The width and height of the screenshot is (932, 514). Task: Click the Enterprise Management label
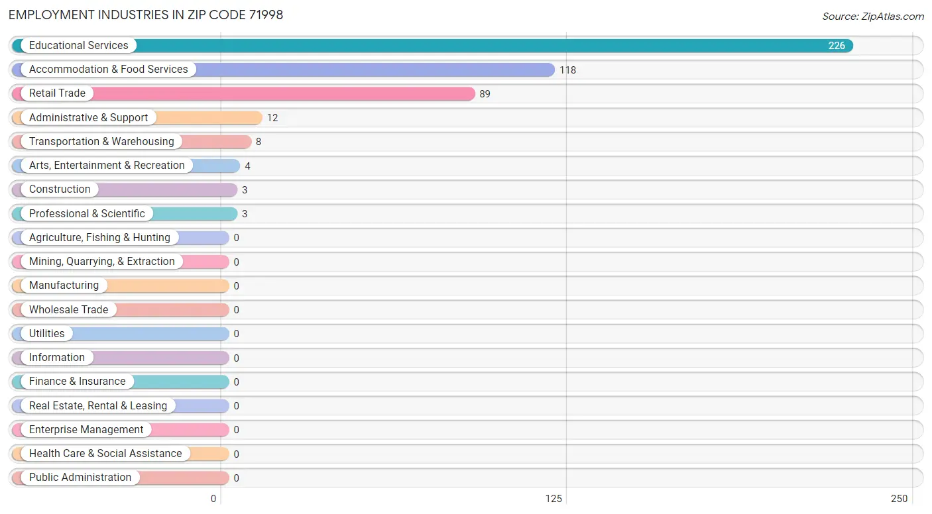click(x=86, y=430)
